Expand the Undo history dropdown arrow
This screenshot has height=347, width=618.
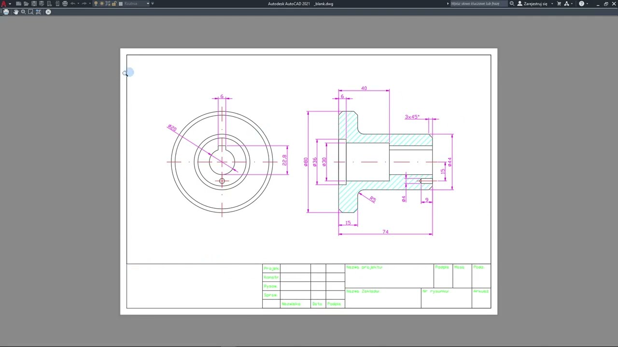coord(78,3)
